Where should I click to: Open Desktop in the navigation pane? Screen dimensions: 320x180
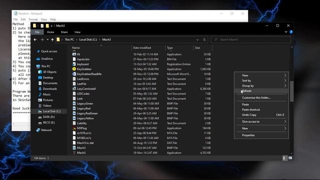48,77
